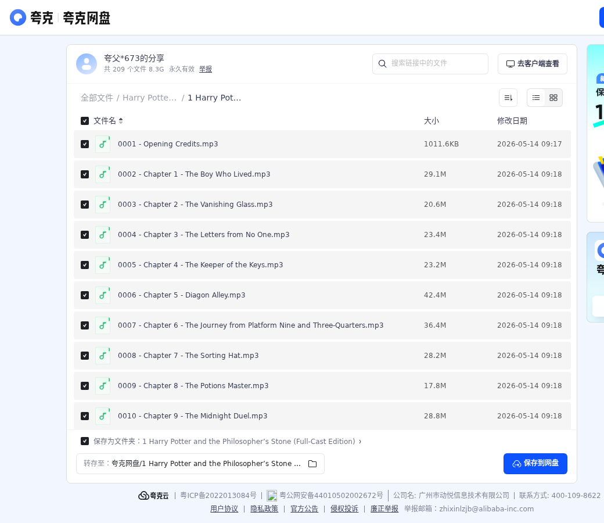
Task: Click the sharer's avatar icon
Action: (x=87, y=63)
